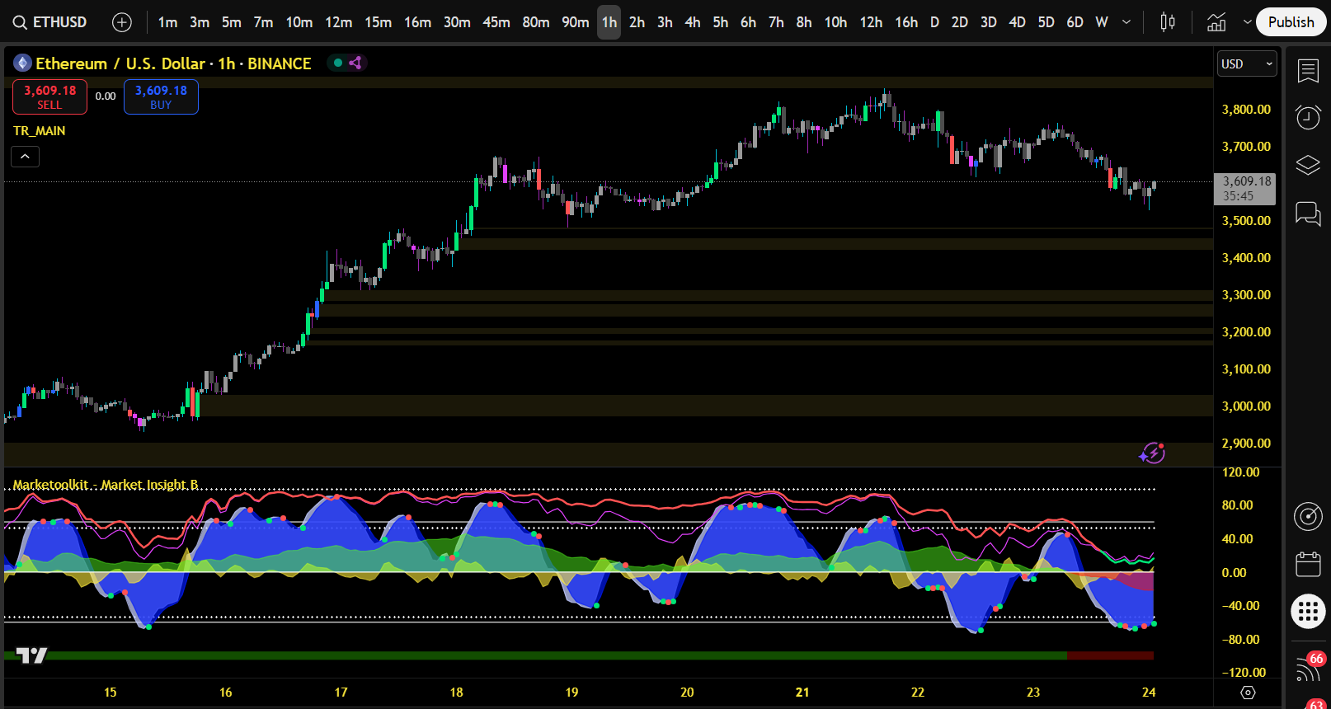Click the 2,900.00 price scale label
1331x709 pixels.
point(1246,444)
